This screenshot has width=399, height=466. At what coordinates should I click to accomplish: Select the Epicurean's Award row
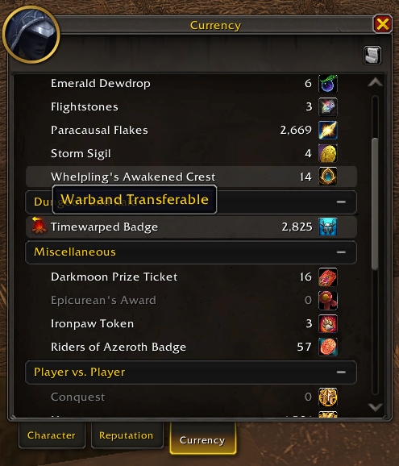191,300
